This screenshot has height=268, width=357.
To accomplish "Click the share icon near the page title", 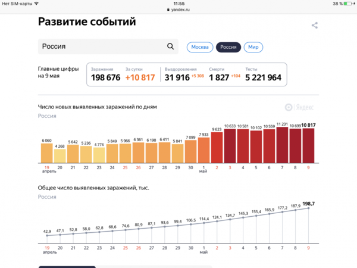I will click(315, 25).
